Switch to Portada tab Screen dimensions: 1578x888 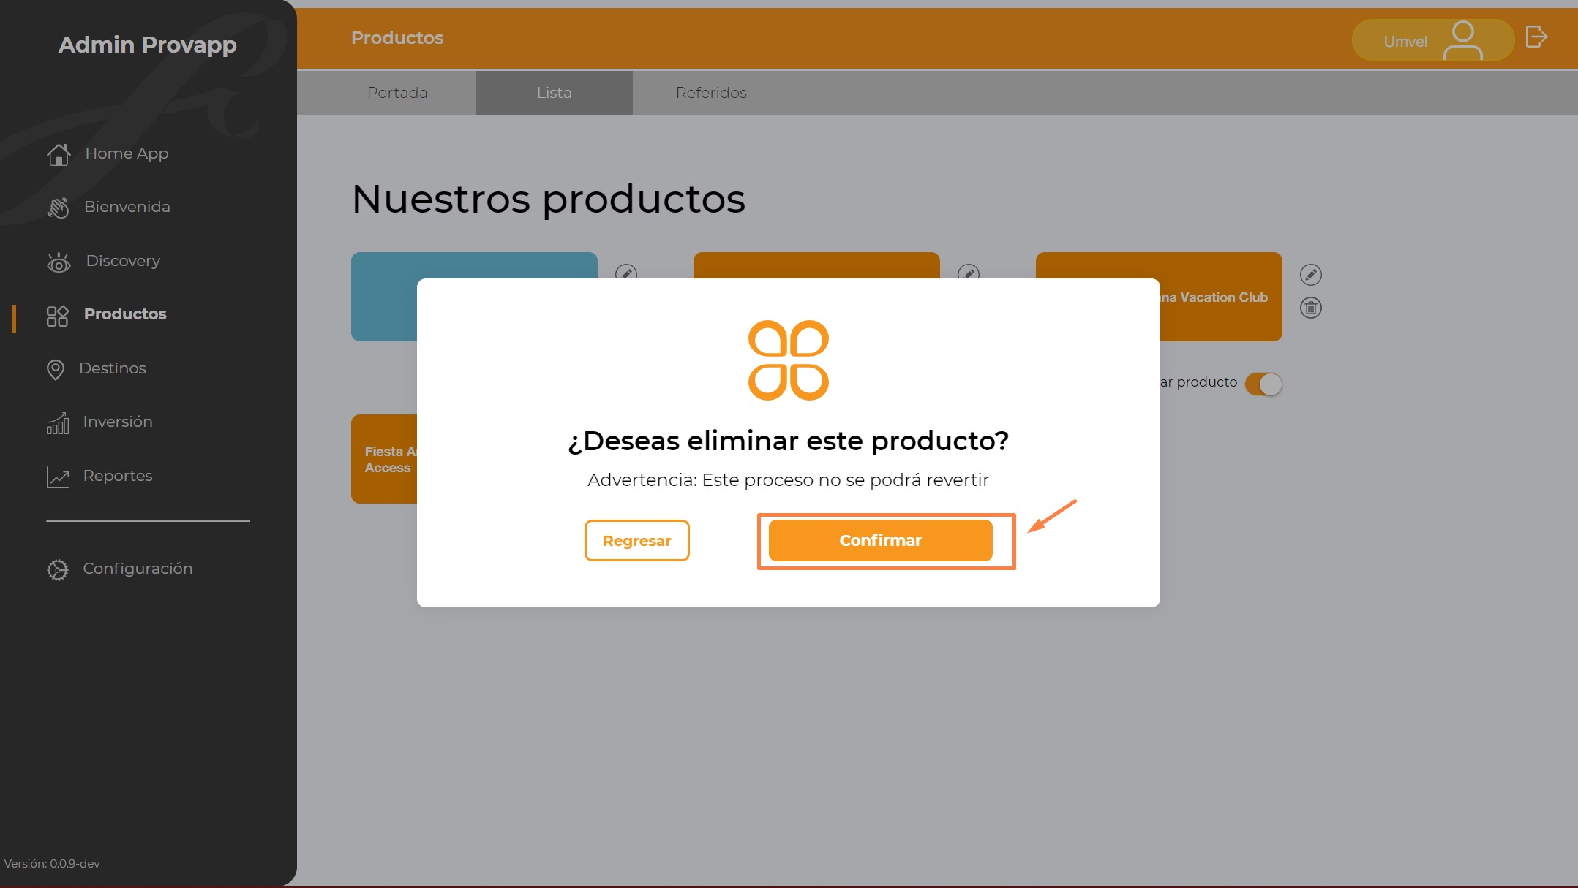397,93
